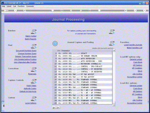Click the Batches section document icon
The height and width of the screenshot is (113, 150).
click(x=34, y=32)
